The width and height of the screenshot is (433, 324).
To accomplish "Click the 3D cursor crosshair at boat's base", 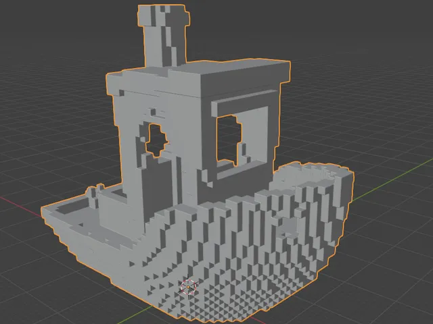I will [188, 287].
